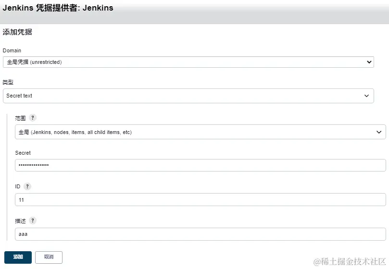The width and height of the screenshot is (389, 269).
Task: Click the Domain label text
Action: point(12,50)
